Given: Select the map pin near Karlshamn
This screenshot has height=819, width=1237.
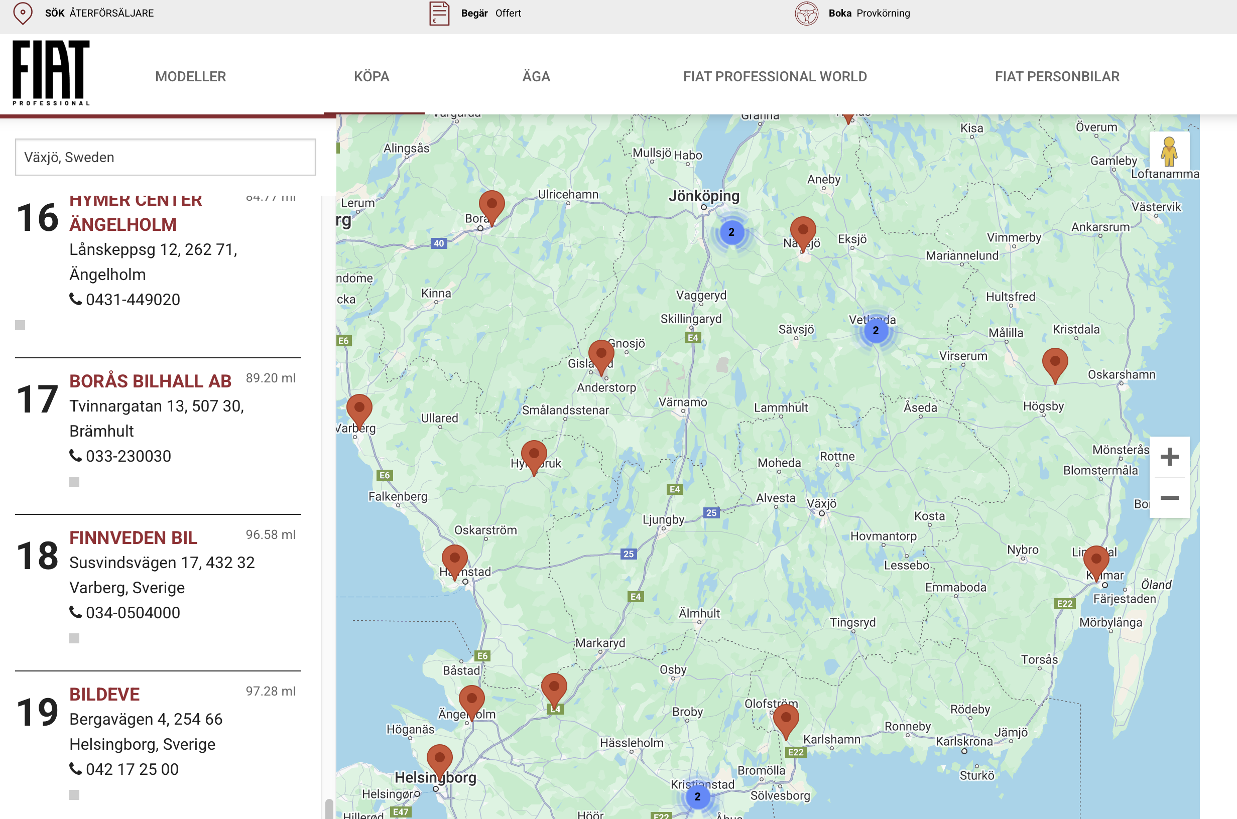Looking at the screenshot, I should tap(786, 721).
